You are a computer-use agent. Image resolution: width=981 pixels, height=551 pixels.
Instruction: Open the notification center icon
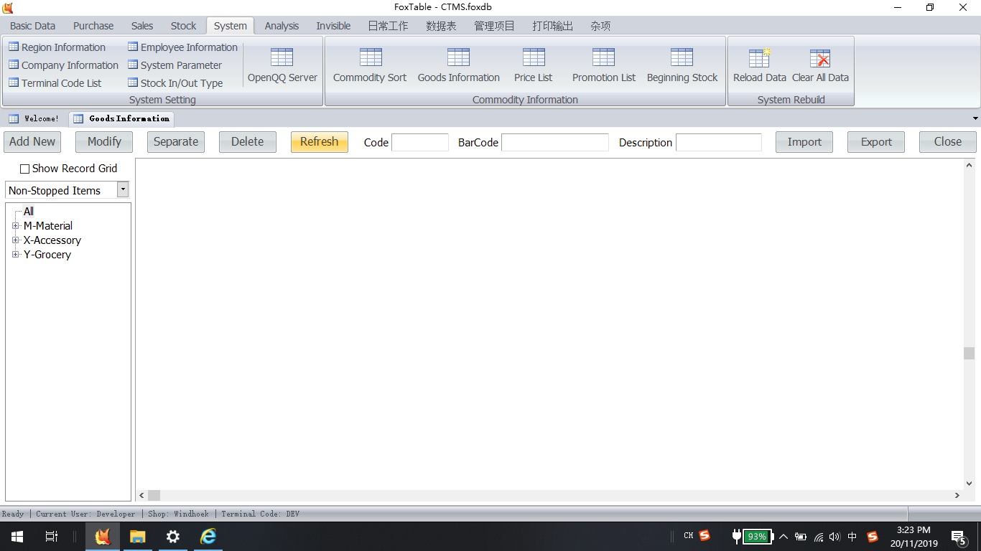959,537
